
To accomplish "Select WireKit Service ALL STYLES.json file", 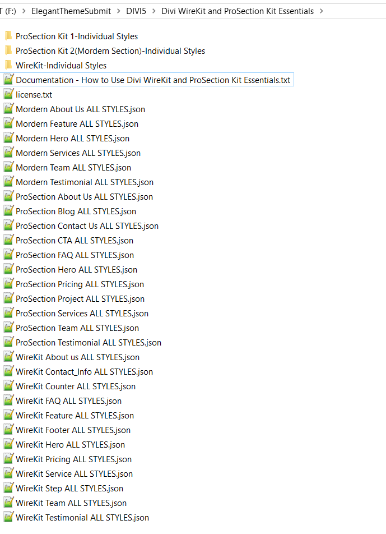I will 75,474.
